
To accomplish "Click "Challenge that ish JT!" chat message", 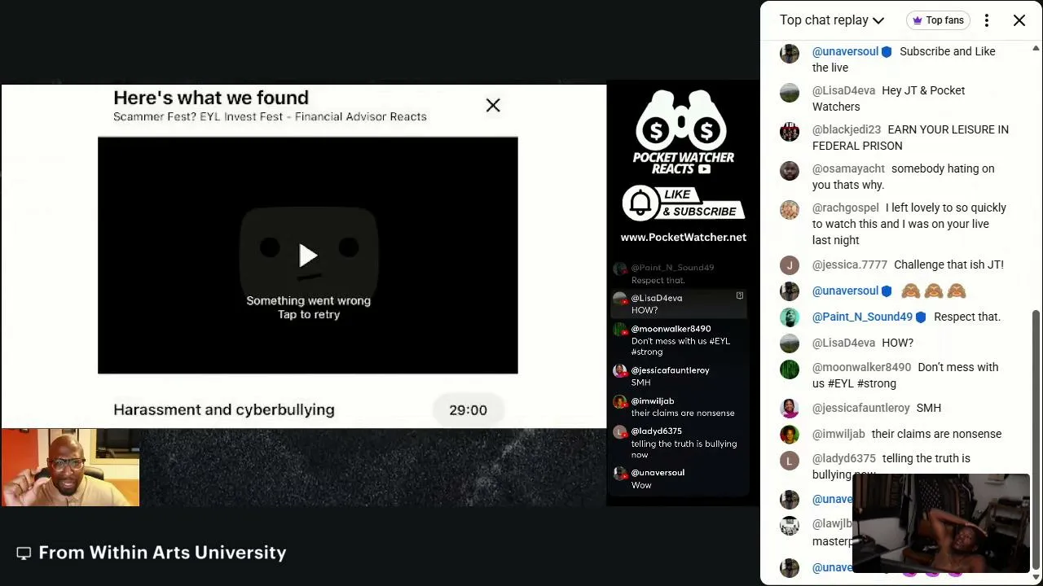I will pos(948,265).
